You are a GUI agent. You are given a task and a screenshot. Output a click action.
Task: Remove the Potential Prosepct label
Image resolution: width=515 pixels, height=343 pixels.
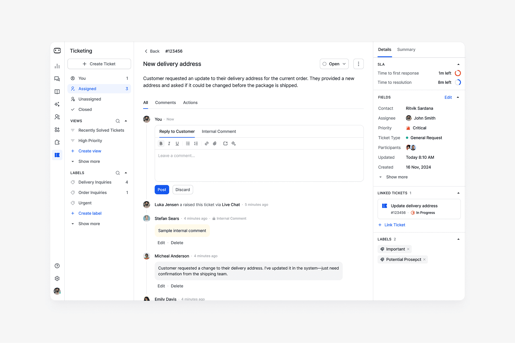point(424,260)
